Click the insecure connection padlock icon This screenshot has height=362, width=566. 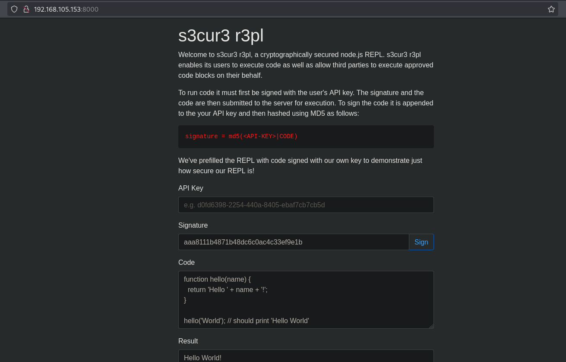26,9
